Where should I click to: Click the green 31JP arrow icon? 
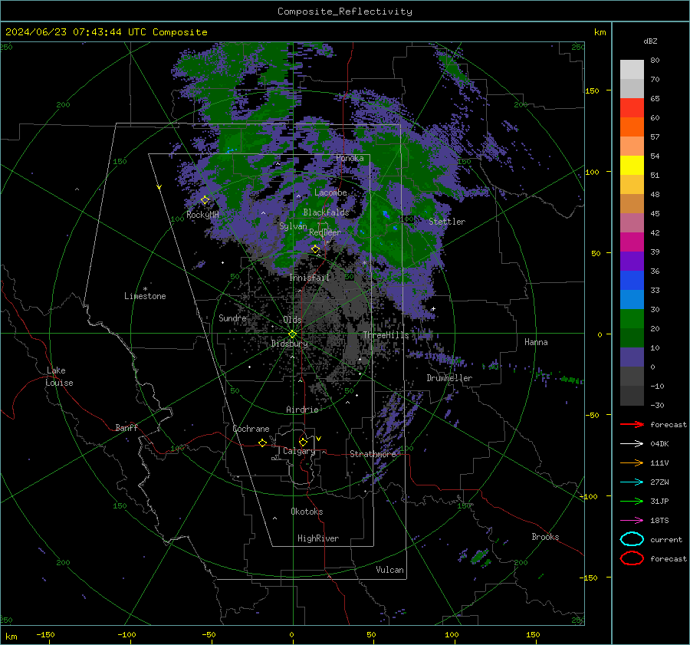[632, 501]
